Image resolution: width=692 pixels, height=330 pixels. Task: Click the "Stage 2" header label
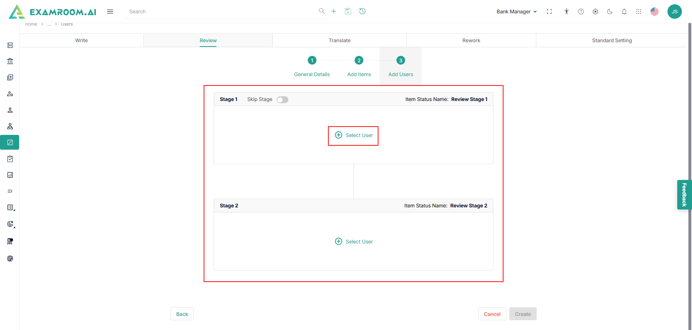pos(229,206)
